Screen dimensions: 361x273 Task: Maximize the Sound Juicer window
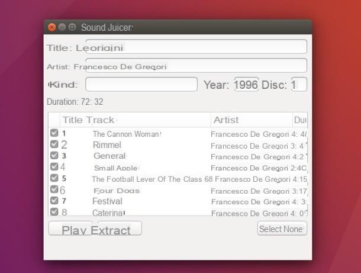(72, 27)
